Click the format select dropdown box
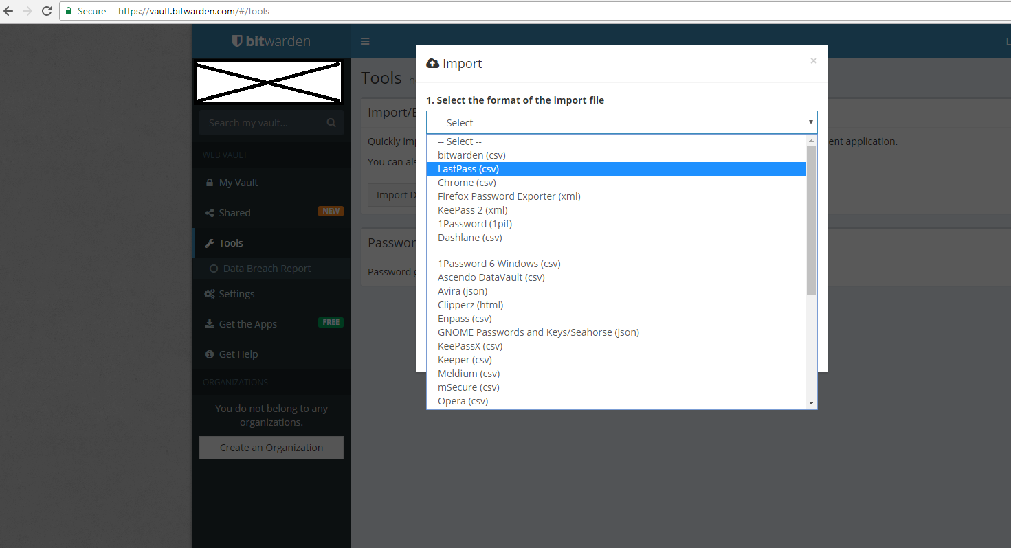The width and height of the screenshot is (1011, 548). coord(621,122)
